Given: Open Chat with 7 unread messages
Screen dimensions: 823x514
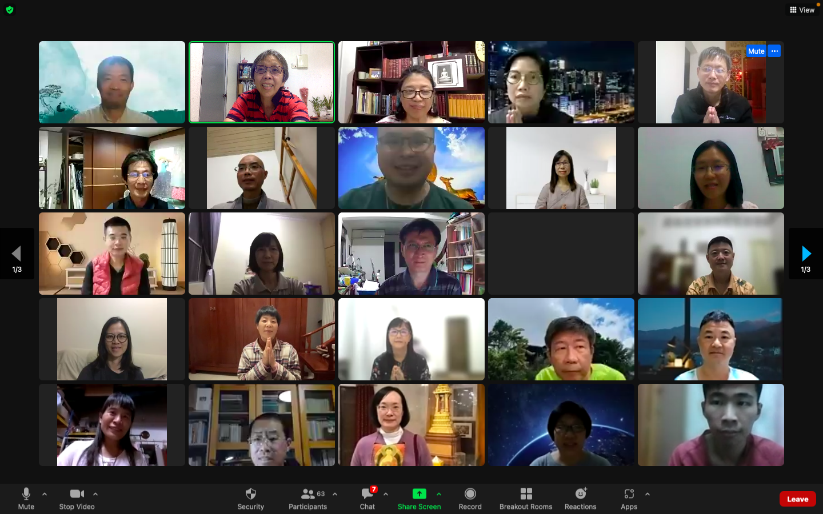Looking at the screenshot, I should [x=367, y=494].
